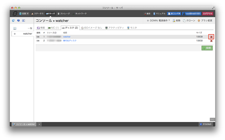Click the refresh icon in the sidebar
225x140 pixels.
pyautogui.click(x=13, y=21)
